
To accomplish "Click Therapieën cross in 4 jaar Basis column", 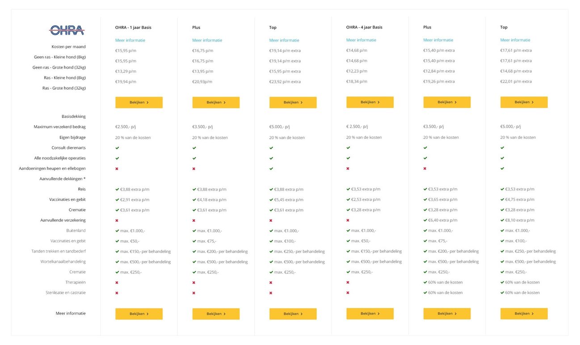I will pyautogui.click(x=348, y=282).
